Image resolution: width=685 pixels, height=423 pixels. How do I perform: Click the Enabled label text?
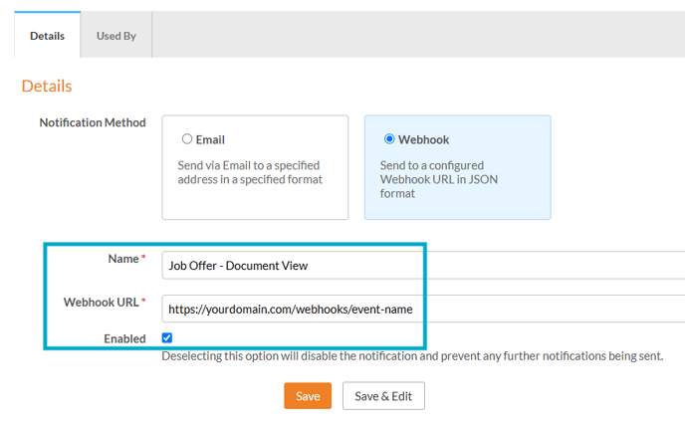pyautogui.click(x=124, y=338)
